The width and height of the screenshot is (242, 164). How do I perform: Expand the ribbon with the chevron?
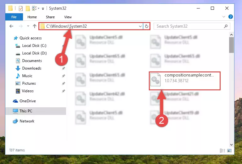pos(224,17)
